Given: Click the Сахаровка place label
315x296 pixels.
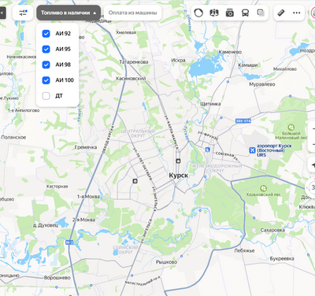Looking at the screenshot, I should (272, 230).
